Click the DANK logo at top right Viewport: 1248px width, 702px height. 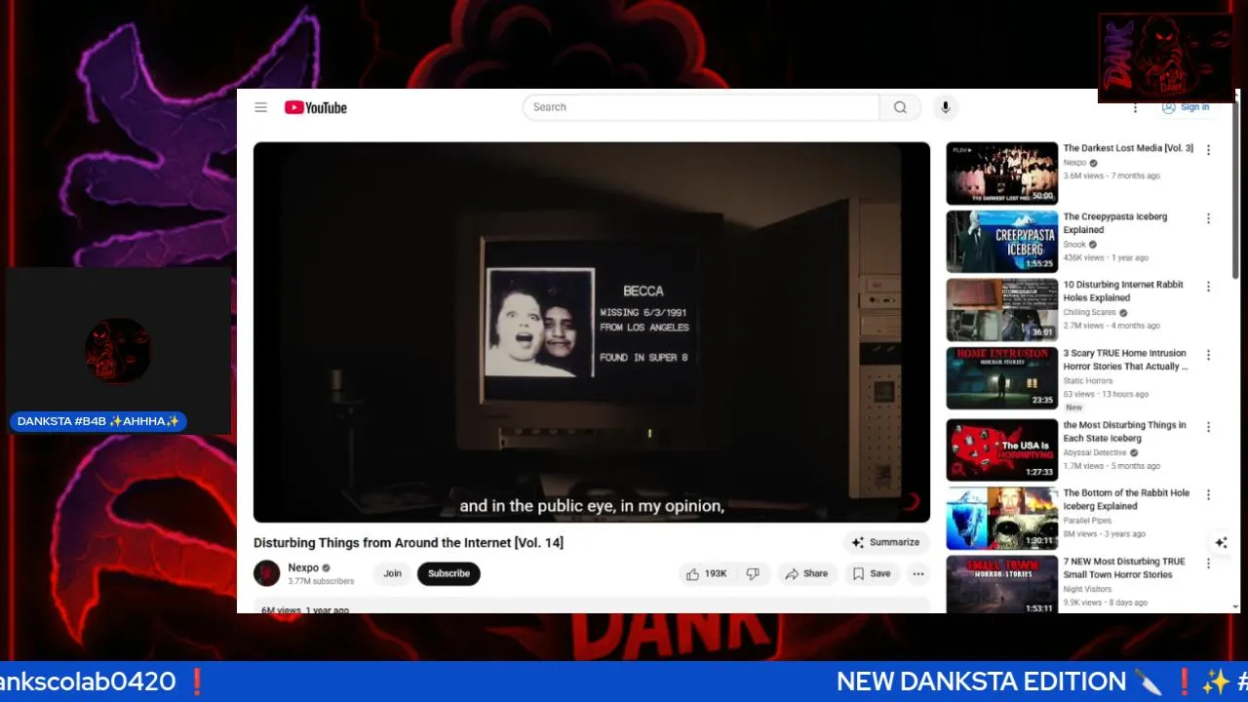1166,58
